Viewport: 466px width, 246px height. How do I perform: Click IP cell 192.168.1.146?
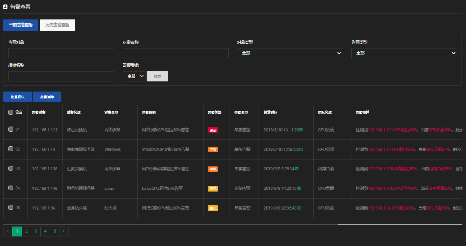pyautogui.click(x=44, y=189)
